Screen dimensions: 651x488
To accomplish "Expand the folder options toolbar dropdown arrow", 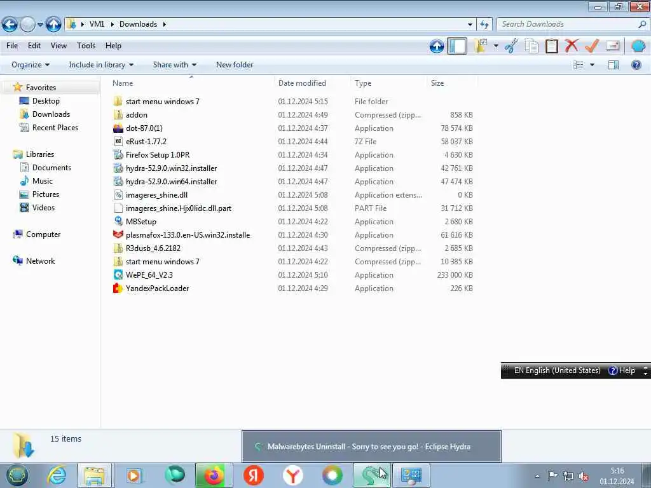I will [496, 46].
